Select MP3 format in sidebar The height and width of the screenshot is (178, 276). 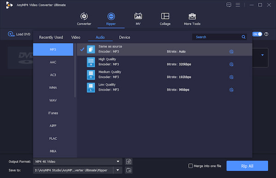pos(53,50)
